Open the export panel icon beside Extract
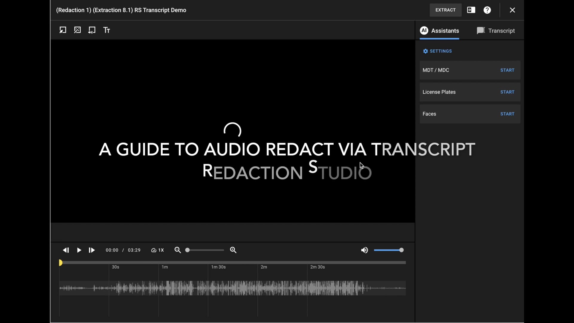Image resolution: width=574 pixels, height=323 pixels. tap(471, 10)
